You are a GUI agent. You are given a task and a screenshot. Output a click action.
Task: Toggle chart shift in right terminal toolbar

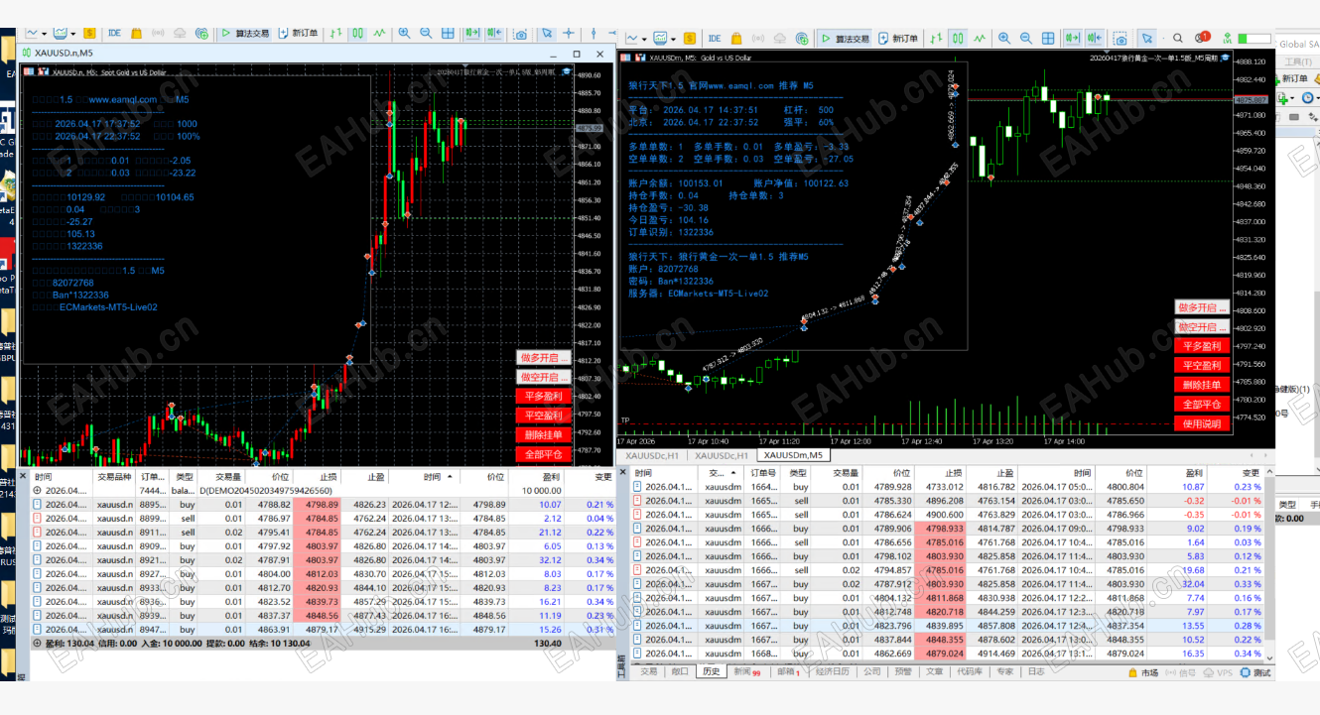tap(1096, 39)
